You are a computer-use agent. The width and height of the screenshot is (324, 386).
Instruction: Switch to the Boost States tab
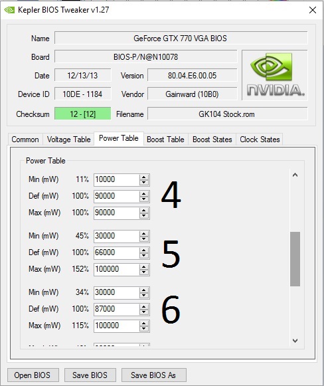(212, 140)
